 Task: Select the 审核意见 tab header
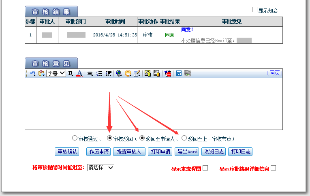51,64
